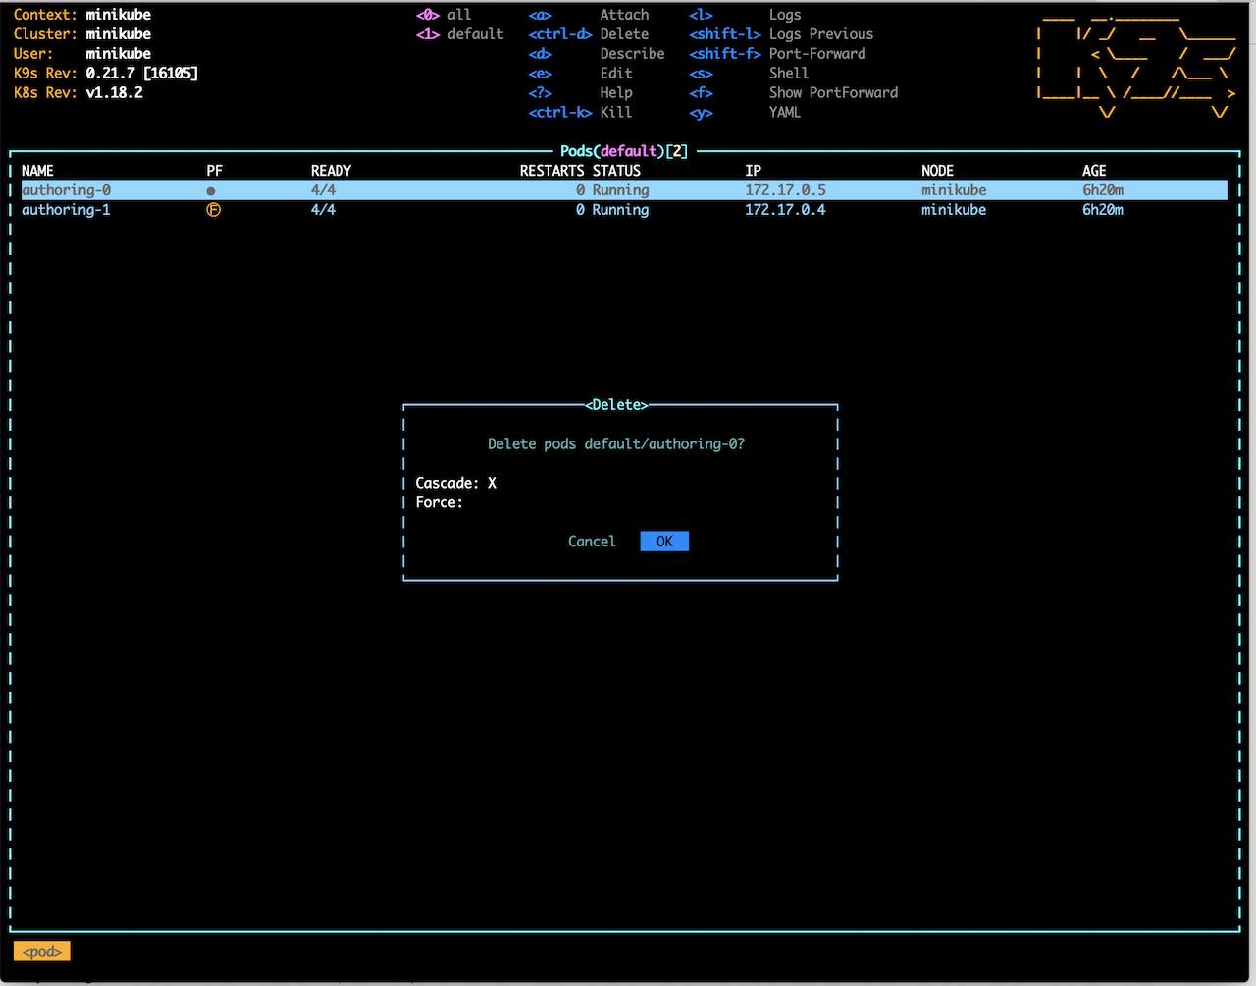This screenshot has width=1256, height=986.
Task: Click the IP column header
Action: [753, 171]
